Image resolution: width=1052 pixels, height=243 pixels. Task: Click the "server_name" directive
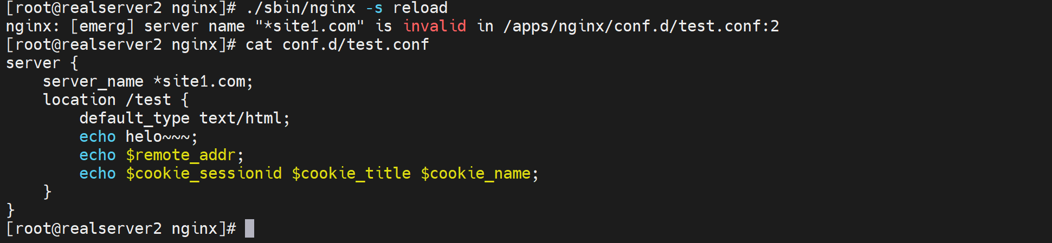pyautogui.click(x=93, y=81)
